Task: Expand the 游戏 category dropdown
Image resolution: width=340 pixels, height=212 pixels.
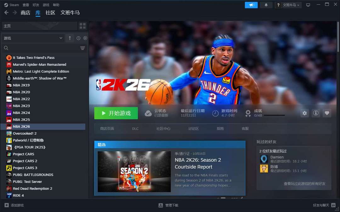Action: click(x=61, y=38)
